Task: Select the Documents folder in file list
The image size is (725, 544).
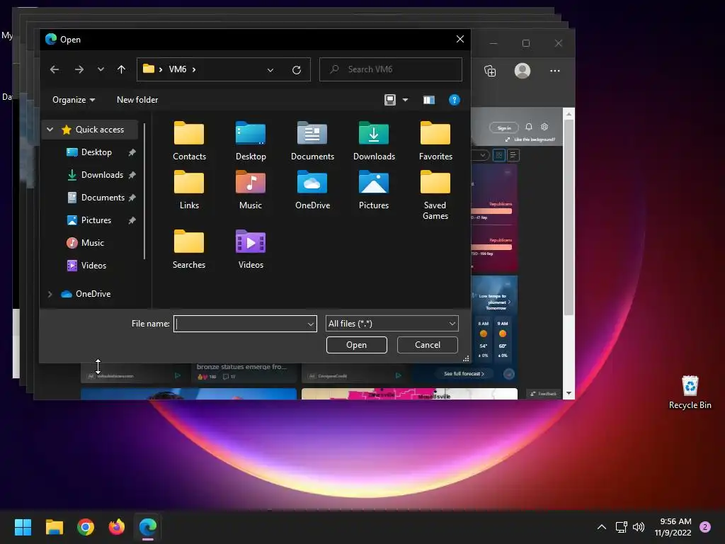Action: point(312,141)
